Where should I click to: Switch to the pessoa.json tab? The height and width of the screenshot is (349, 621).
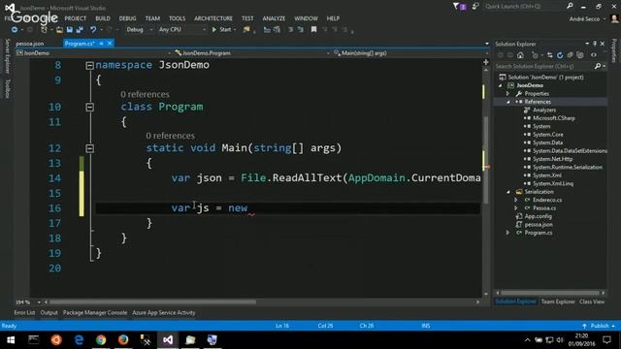30,44
